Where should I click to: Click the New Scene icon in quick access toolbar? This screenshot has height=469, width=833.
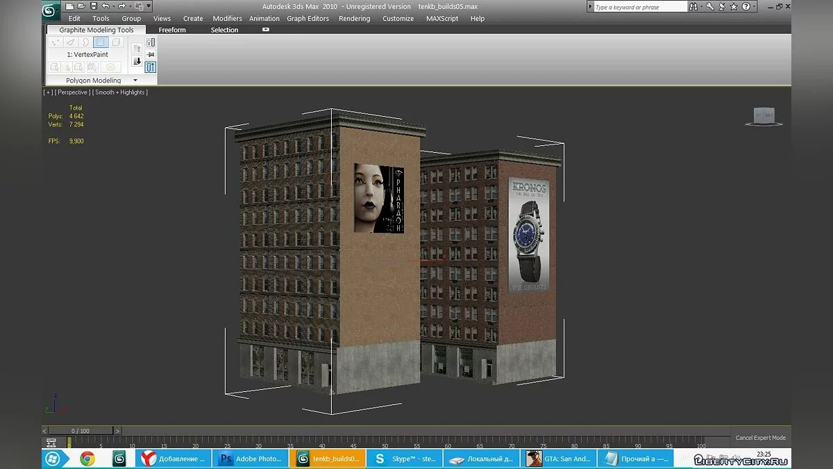click(x=69, y=6)
